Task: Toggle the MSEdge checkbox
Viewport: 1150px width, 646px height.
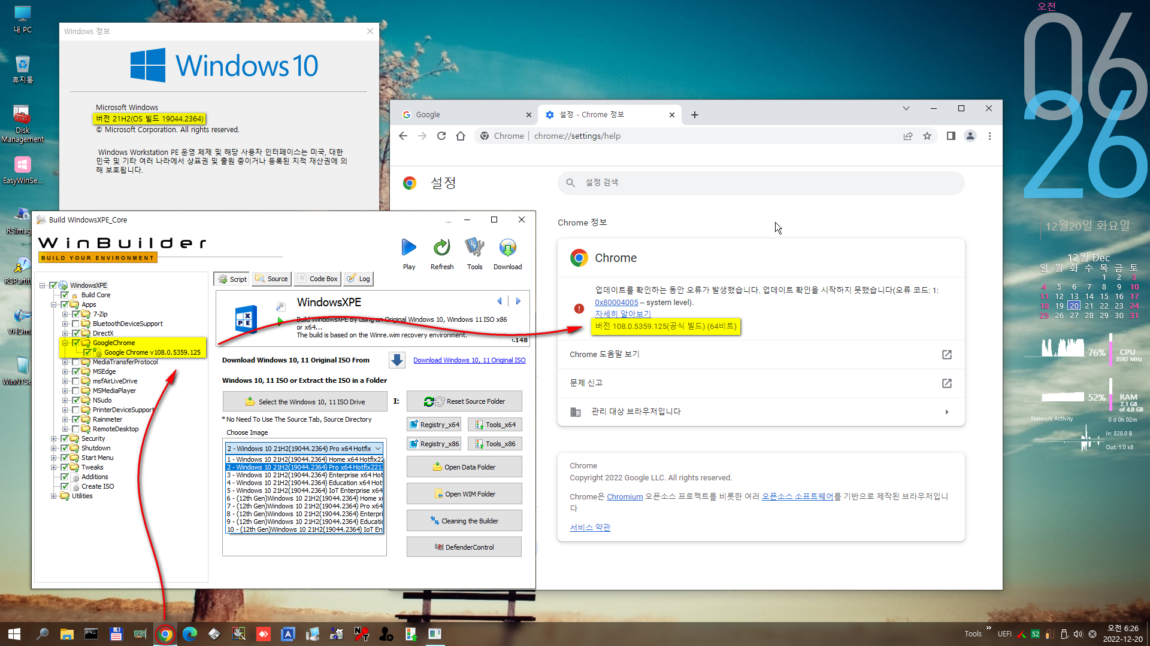Action: click(75, 371)
